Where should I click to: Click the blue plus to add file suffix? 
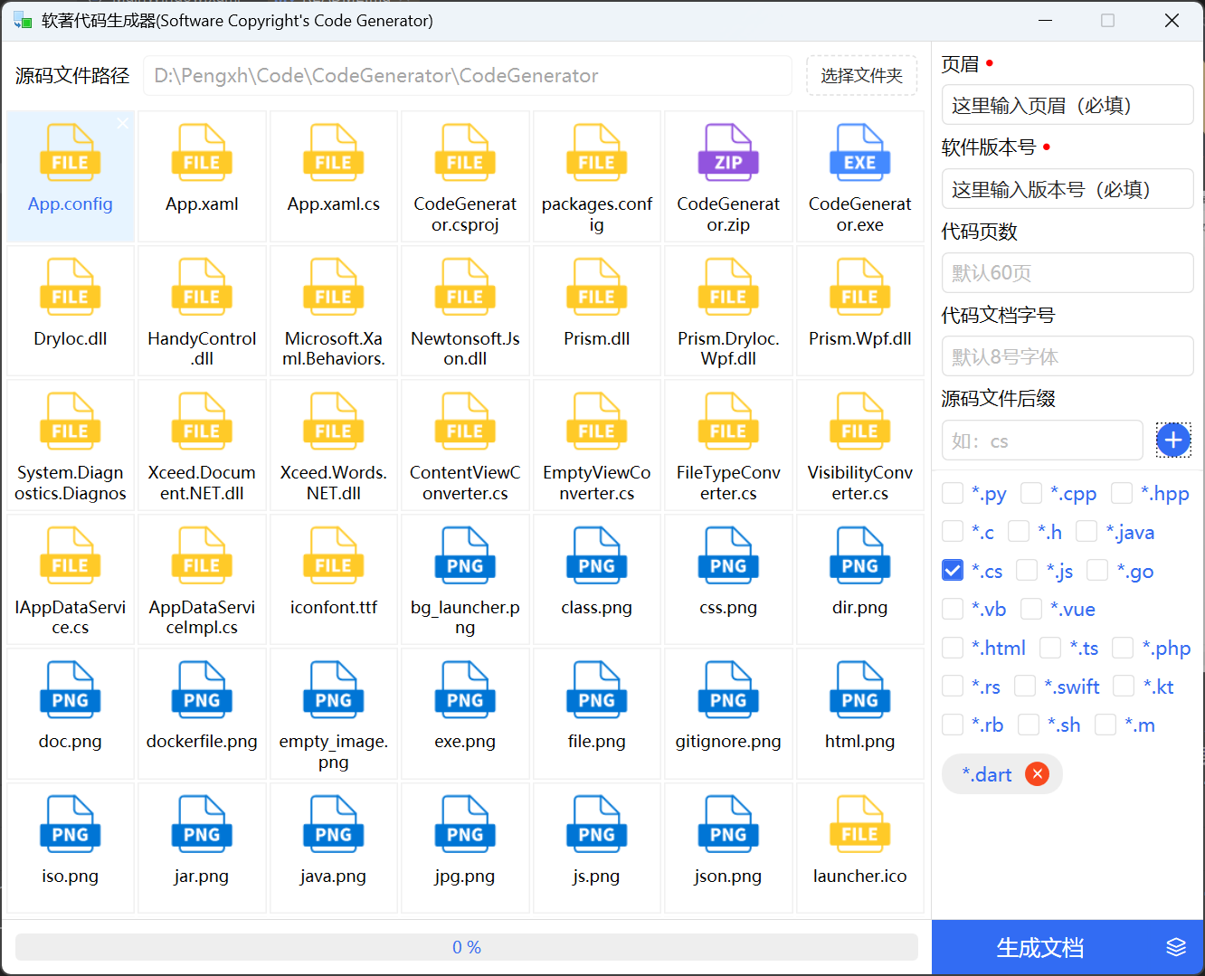(1173, 440)
